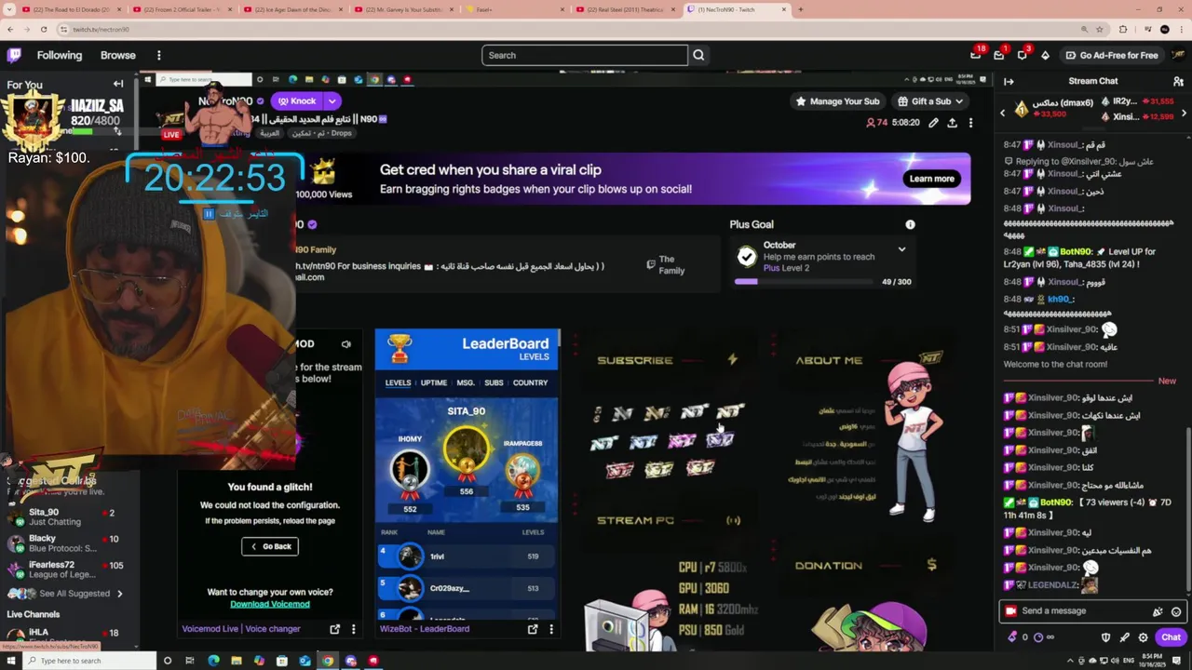Select the UPTIME leaderboard tab

(x=433, y=382)
